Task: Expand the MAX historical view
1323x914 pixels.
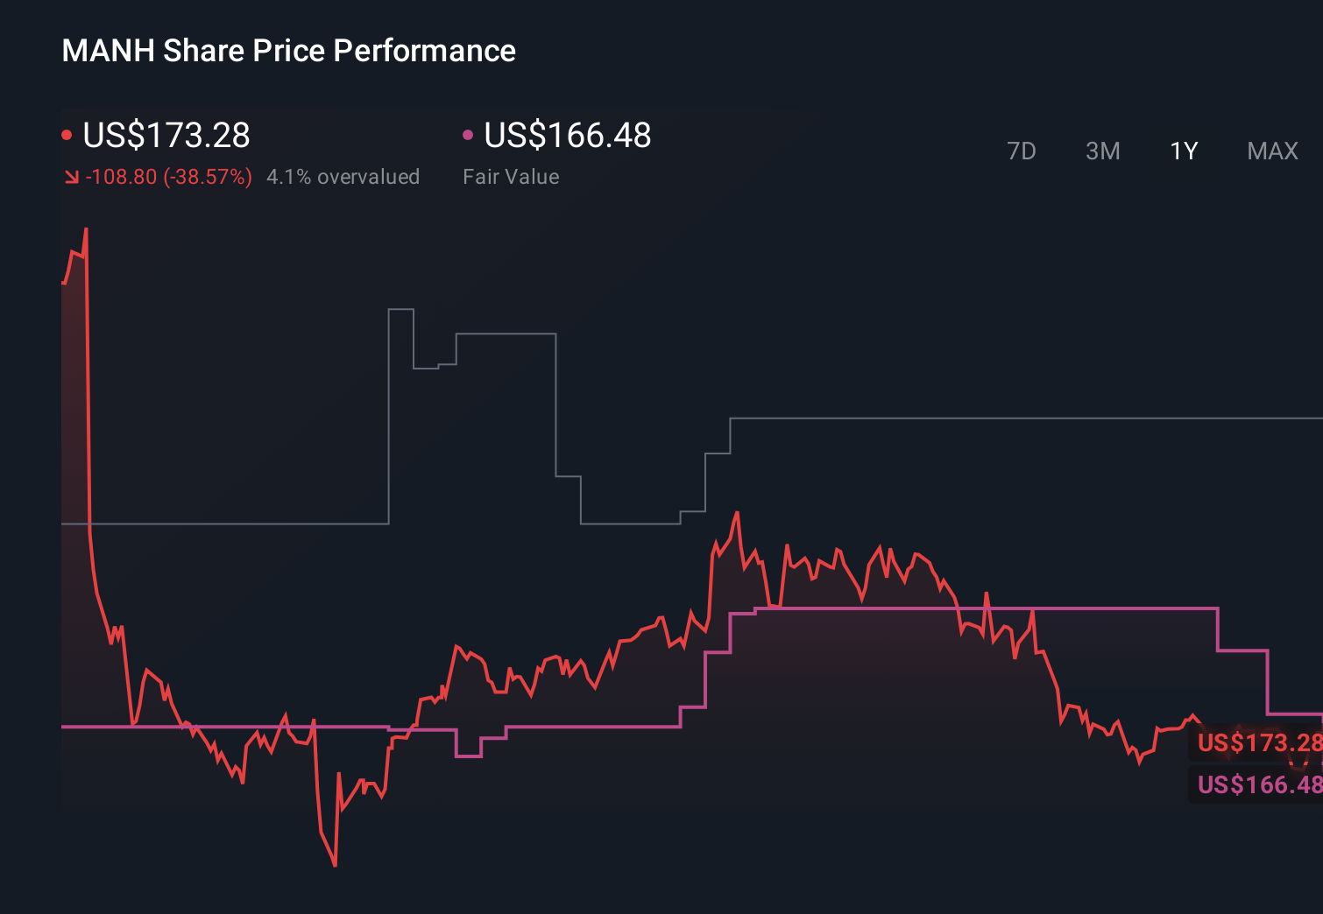Action: 1271,151
